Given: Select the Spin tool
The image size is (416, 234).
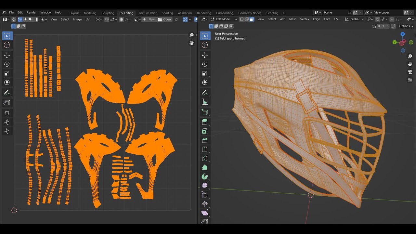Looking at the screenshot, I should (x=205, y=176).
